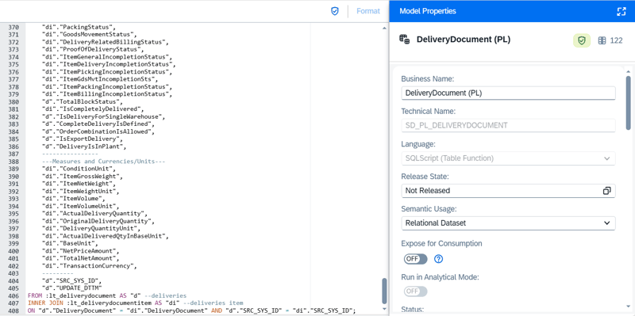Click the properties panel scrollbar thumb

pyautogui.click(x=628, y=103)
